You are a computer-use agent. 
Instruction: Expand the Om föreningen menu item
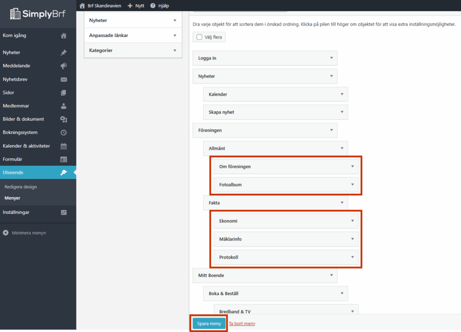(x=352, y=166)
